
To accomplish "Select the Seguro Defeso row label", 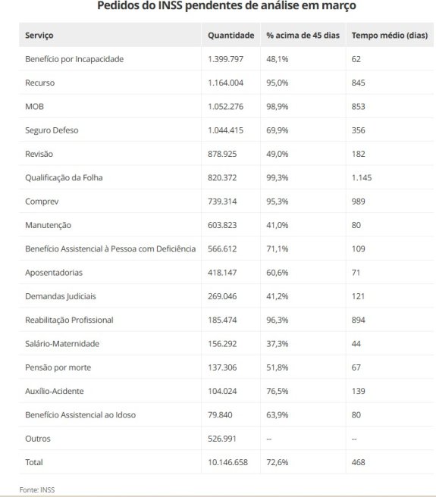I will [x=52, y=130].
